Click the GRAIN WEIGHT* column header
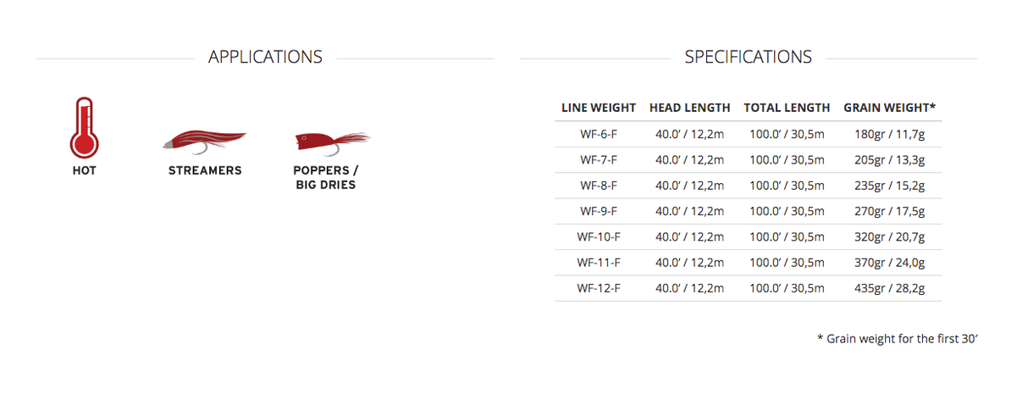This screenshot has height=400, width=1028. (x=889, y=108)
